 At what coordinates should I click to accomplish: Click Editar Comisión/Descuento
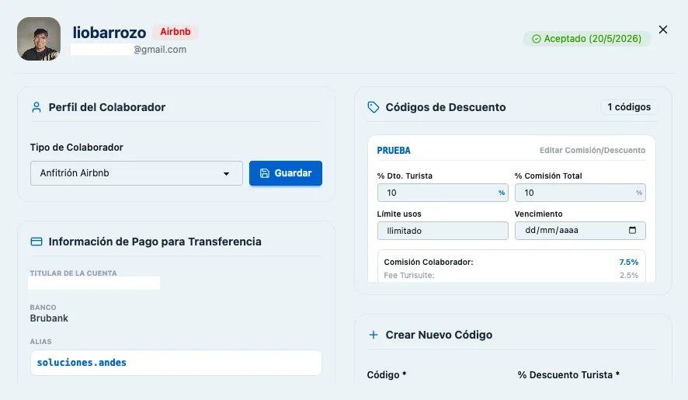point(592,150)
